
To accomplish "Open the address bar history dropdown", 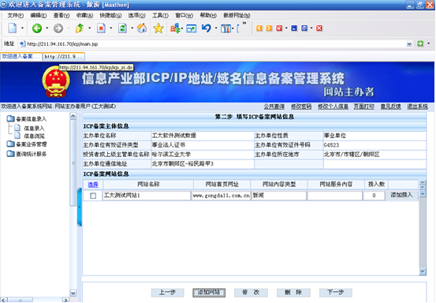I will pos(409,44).
